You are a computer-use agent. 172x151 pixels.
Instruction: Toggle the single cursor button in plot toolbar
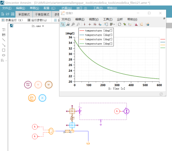[x=84, y=24]
